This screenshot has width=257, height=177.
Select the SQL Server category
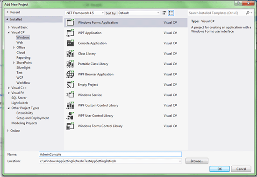click(19, 98)
